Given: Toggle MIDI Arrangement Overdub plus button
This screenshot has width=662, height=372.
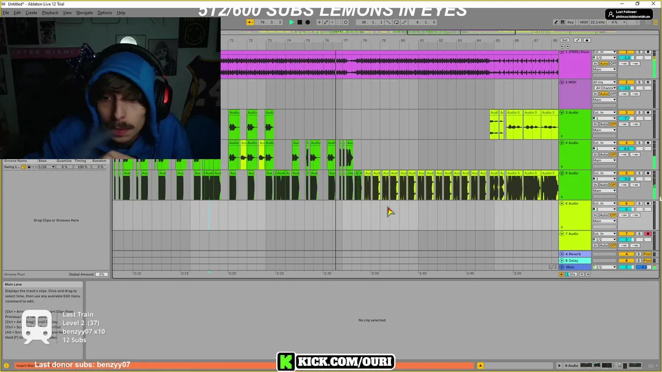Looking at the screenshot, I should 319,22.
